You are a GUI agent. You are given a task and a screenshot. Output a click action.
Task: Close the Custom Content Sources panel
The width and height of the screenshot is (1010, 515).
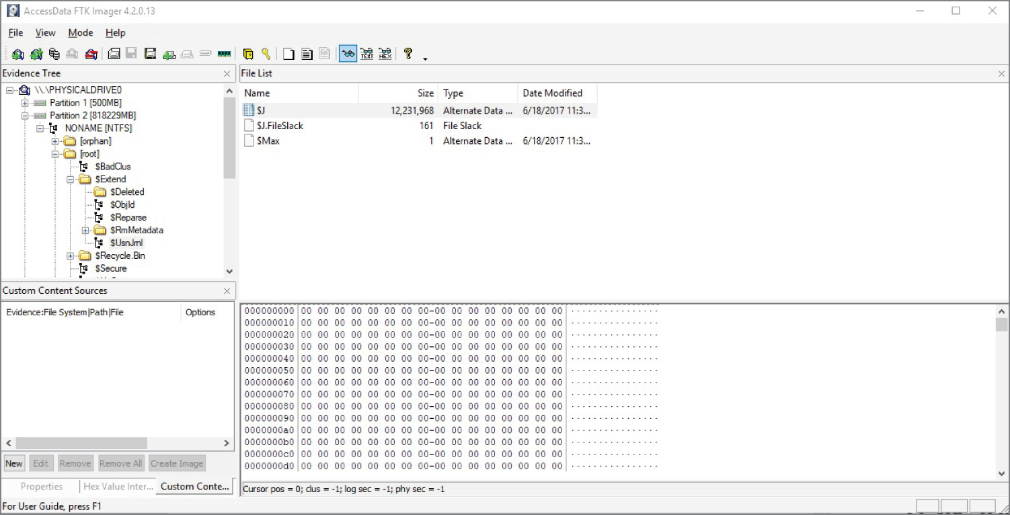point(227,291)
